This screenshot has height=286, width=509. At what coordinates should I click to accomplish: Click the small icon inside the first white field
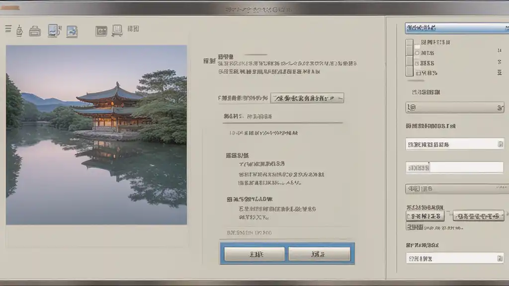click(500, 144)
